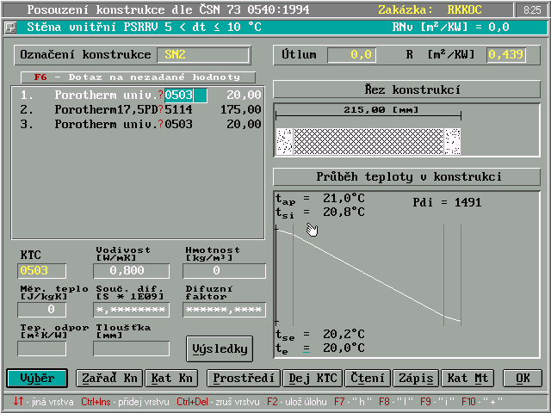Click the Dej KTC button
Viewport: 551px width, 413px height.
pyautogui.click(x=313, y=378)
